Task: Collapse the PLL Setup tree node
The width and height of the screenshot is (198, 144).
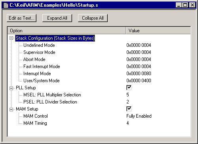Action: [x=11, y=88]
